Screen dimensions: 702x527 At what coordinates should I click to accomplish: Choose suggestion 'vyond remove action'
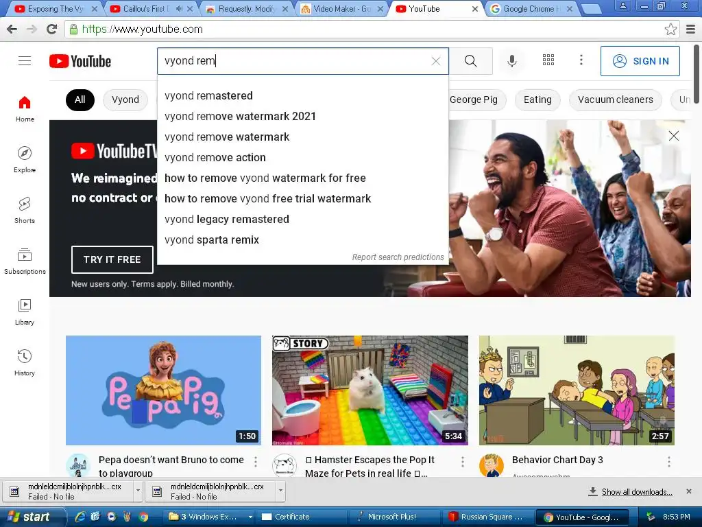click(x=302, y=158)
